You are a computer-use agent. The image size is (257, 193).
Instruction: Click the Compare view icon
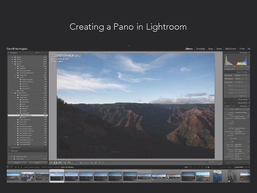coord(60,162)
